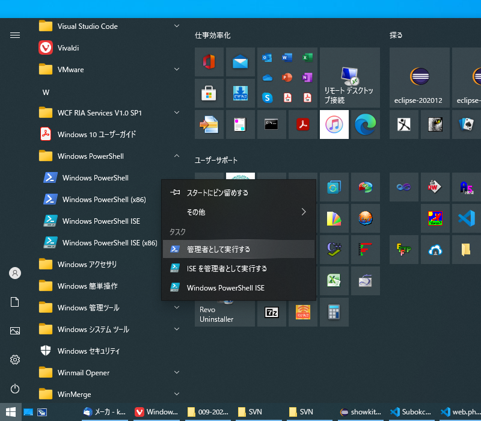Click the Office tile in the 仕事効率化 group
The height and width of the screenshot is (421, 481).
[209, 62]
